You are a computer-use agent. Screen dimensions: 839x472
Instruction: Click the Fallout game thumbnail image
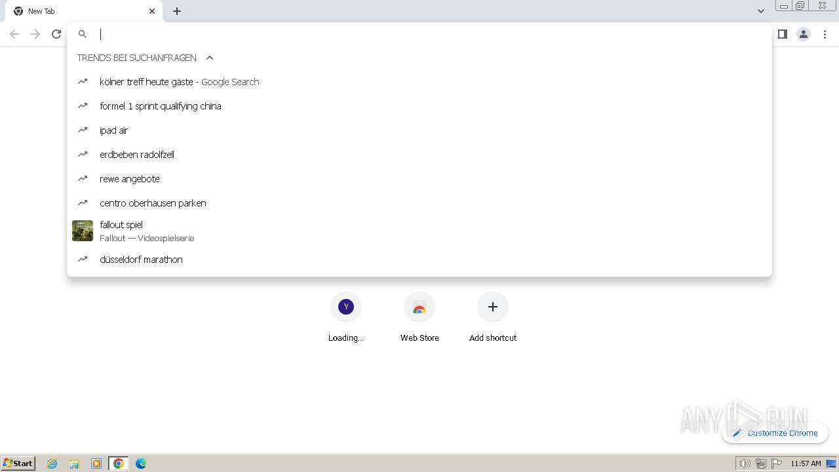coord(83,231)
